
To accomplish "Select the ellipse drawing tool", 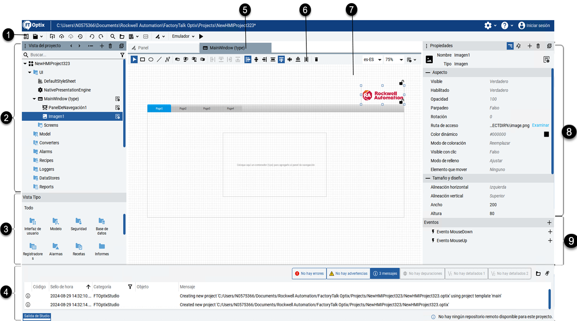I will pos(151,59).
